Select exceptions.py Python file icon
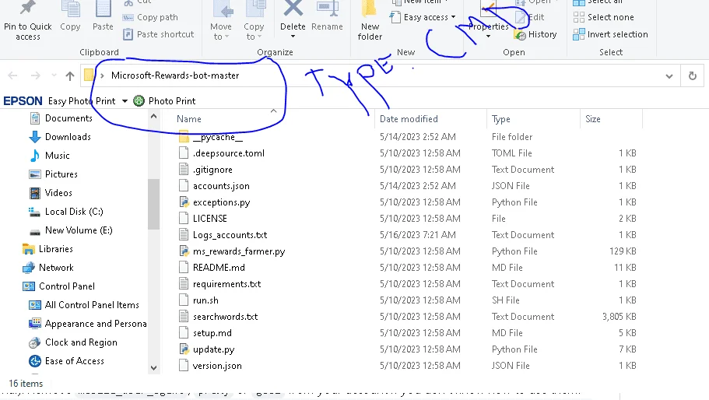The height and width of the screenshot is (400, 709). point(184,202)
